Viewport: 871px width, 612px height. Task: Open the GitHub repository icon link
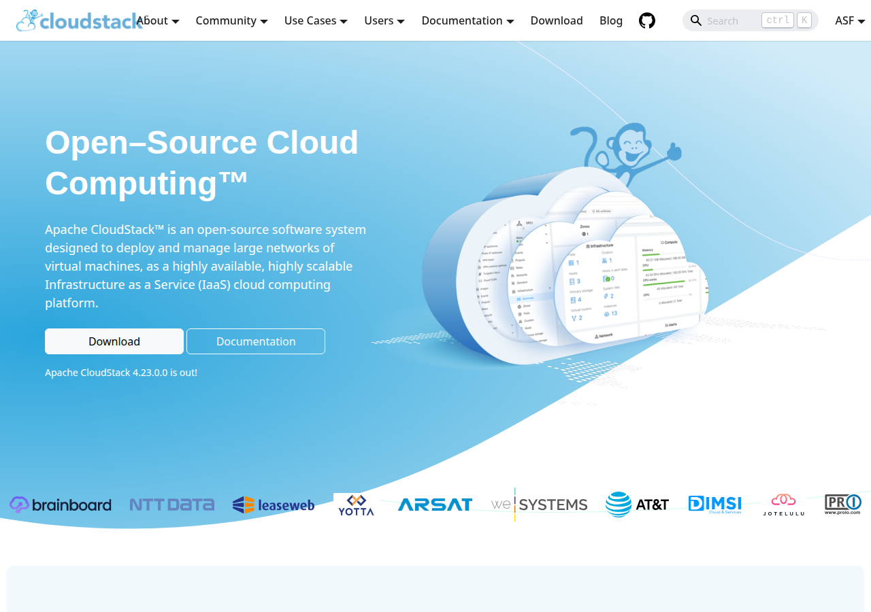point(647,20)
